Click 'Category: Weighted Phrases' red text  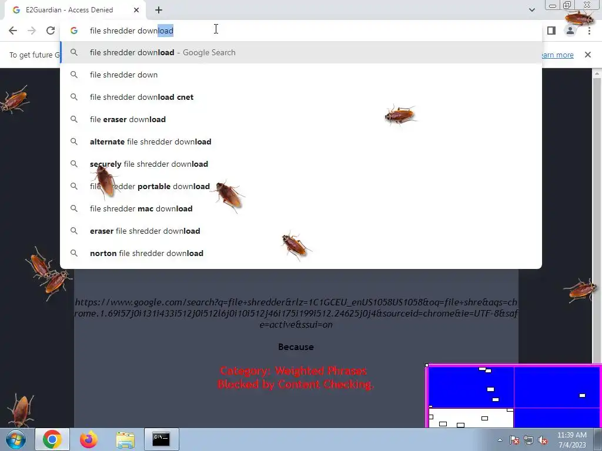point(293,371)
